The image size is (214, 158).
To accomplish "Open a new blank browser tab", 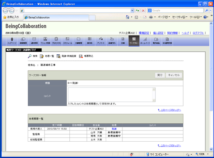I will (x=92, y=18).
